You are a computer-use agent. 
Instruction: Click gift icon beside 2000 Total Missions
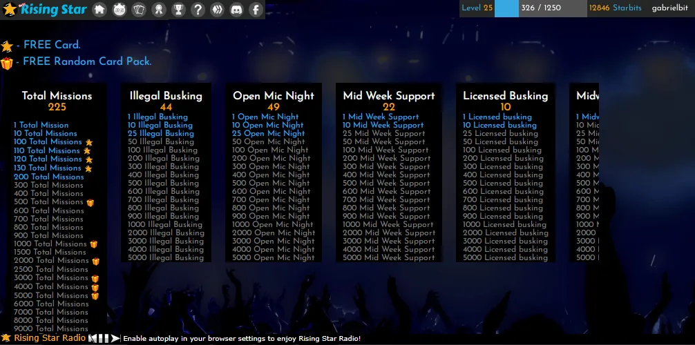pyautogui.click(x=96, y=262)
